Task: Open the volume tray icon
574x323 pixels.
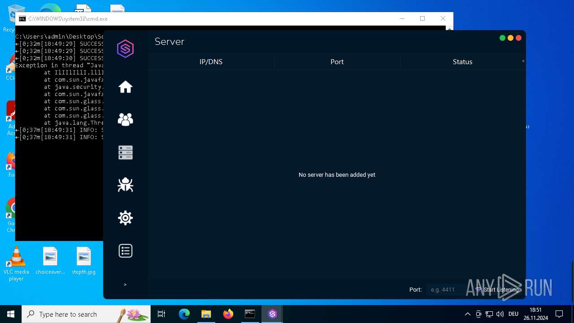Action: (500, 314)
